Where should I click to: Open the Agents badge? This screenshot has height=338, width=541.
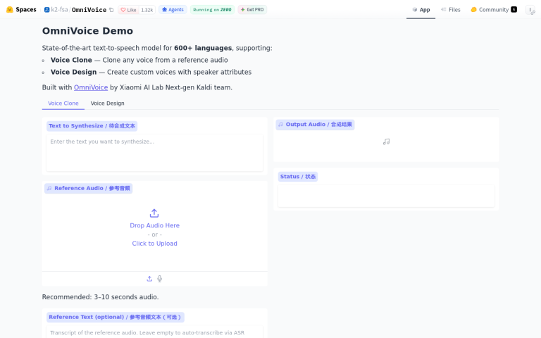coord(173,10)
